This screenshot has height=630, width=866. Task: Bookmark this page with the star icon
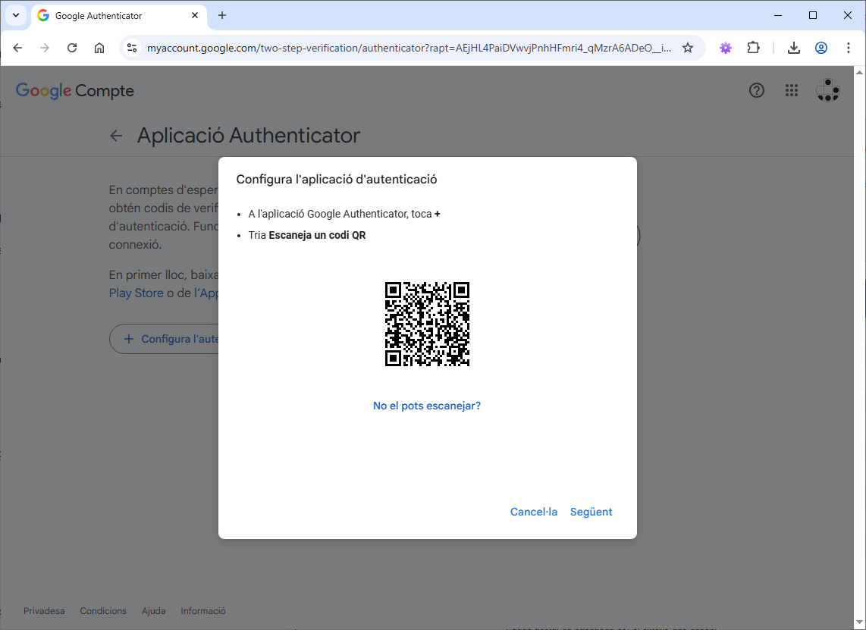(688, 47)
